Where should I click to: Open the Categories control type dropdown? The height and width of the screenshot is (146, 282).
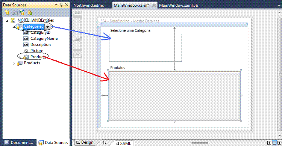click(x=47, y=27)
